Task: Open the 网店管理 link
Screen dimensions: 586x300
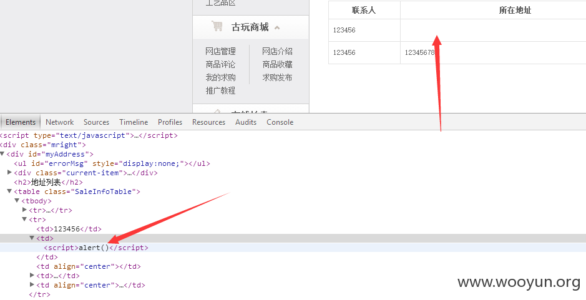Action: (x=220, y=51)
